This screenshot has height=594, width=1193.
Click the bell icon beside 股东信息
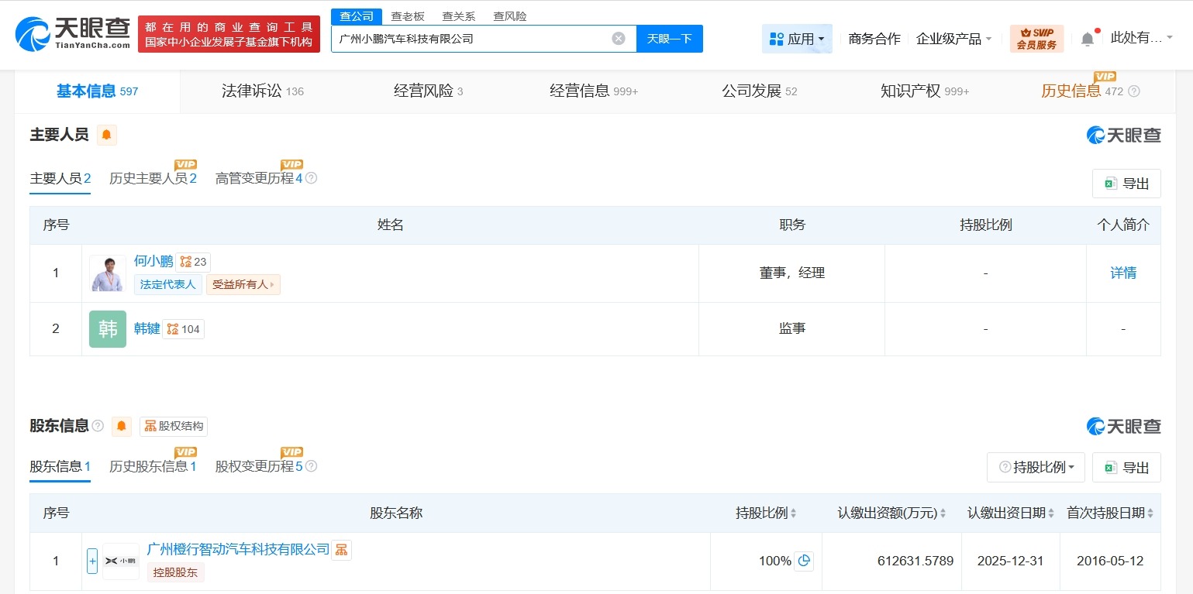(121, 426)
